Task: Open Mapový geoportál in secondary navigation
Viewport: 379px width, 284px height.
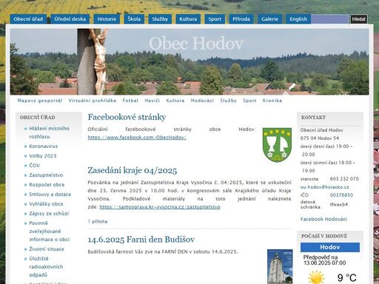Action: pyautogui.click(x=40, y=101)
